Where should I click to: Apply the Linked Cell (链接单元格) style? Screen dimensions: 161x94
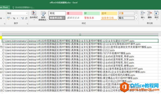[x=109, y=18]
